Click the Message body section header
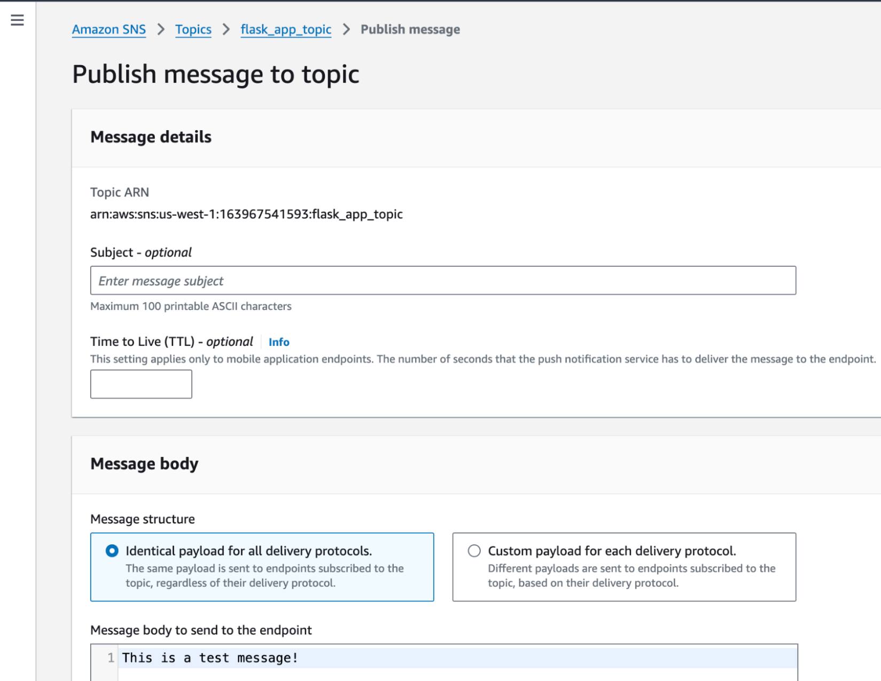This screenshot has height=681, width=881. [144, 463]
